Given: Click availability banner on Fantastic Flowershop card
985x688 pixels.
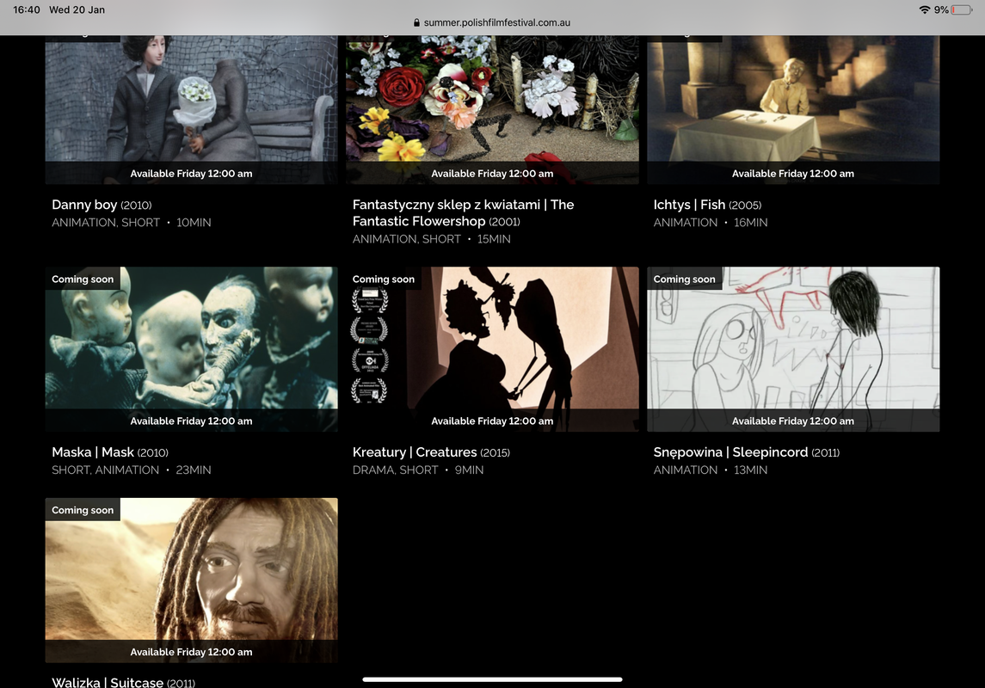Looking at the screenshot, I should (492, 173).
